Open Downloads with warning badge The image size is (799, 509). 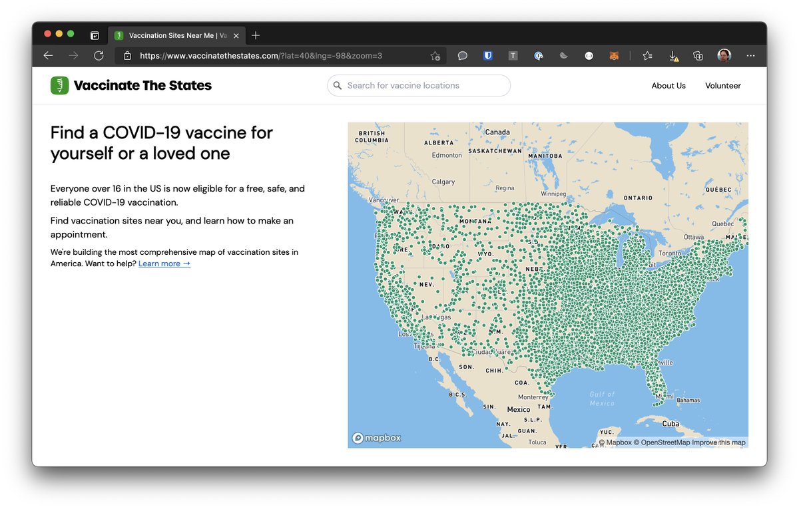tap(673, 57)
